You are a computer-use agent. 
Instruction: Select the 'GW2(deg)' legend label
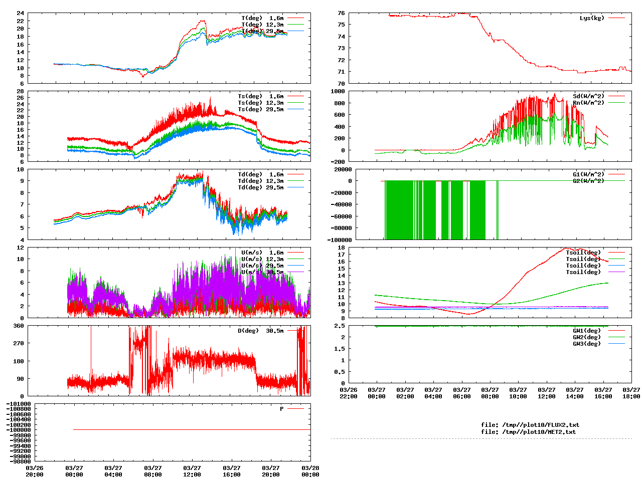[587, 337]
